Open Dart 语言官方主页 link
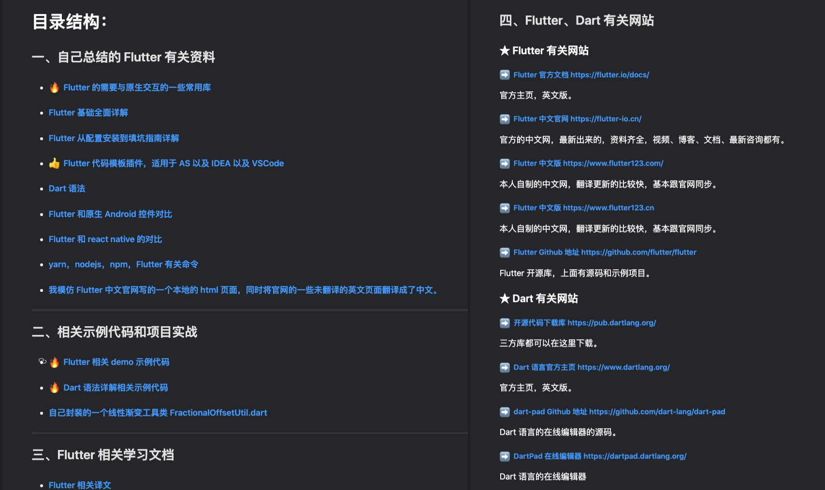 [592, 367]
